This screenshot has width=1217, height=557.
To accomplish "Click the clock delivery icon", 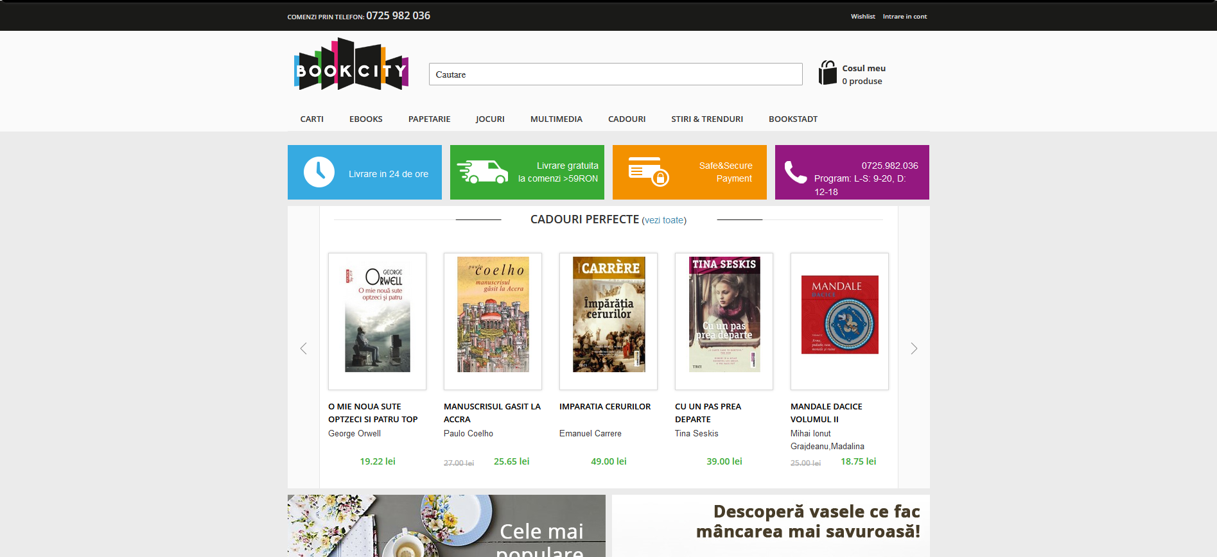I will 319,172.
